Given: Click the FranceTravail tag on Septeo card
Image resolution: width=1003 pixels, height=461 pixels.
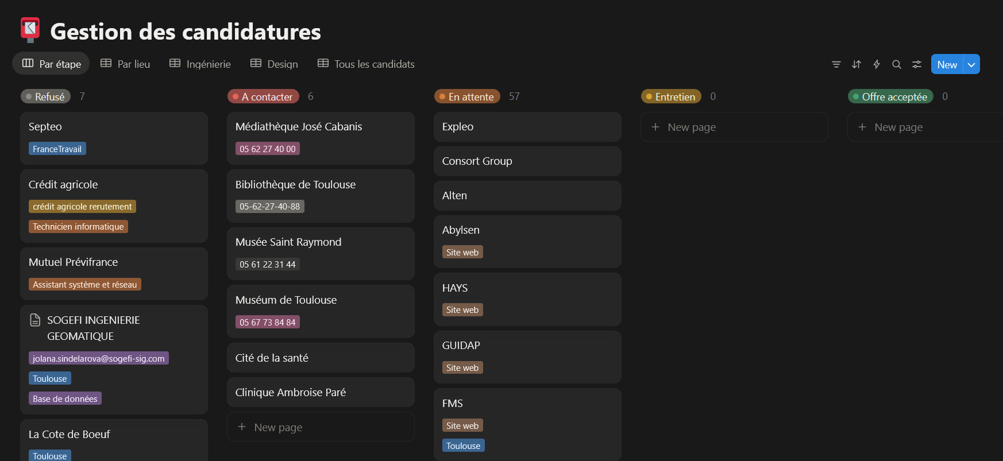Looking at the screenshot, I should [57, 149].
